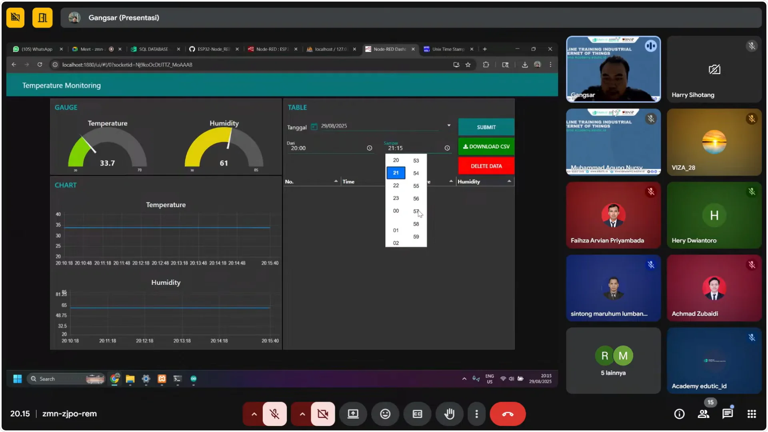
Task: Select hour 23 in time picker
Action: coord(396,198)
